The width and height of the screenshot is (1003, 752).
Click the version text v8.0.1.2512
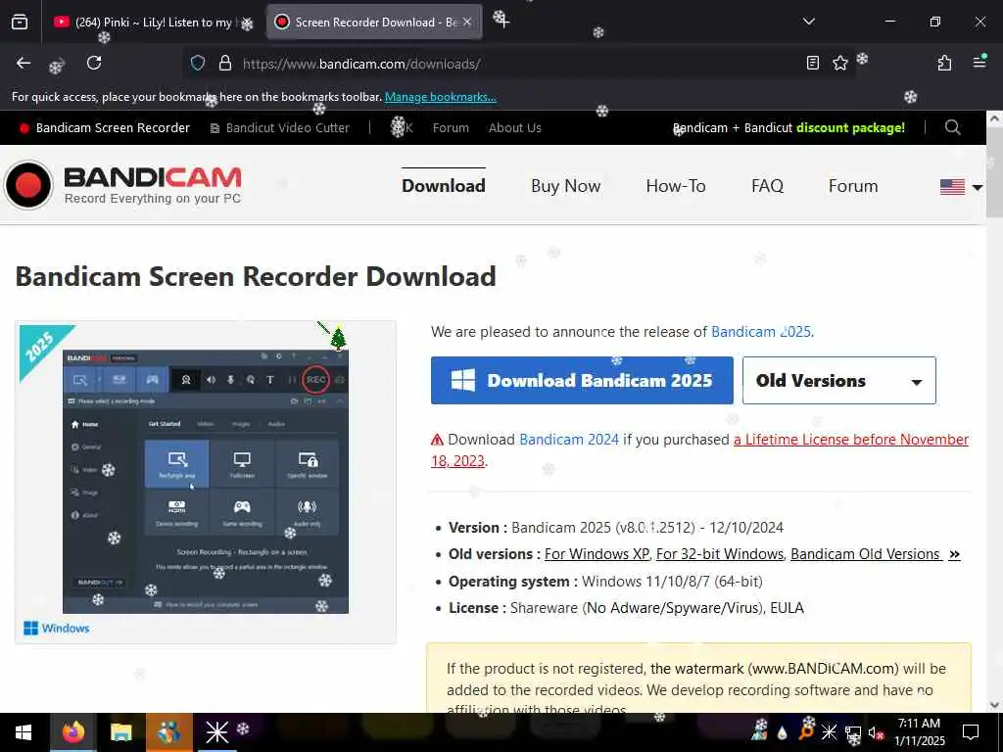pos(654,528)
